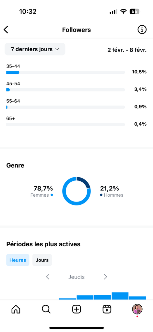Show previous day with left chevron

[x=48, y=277]
